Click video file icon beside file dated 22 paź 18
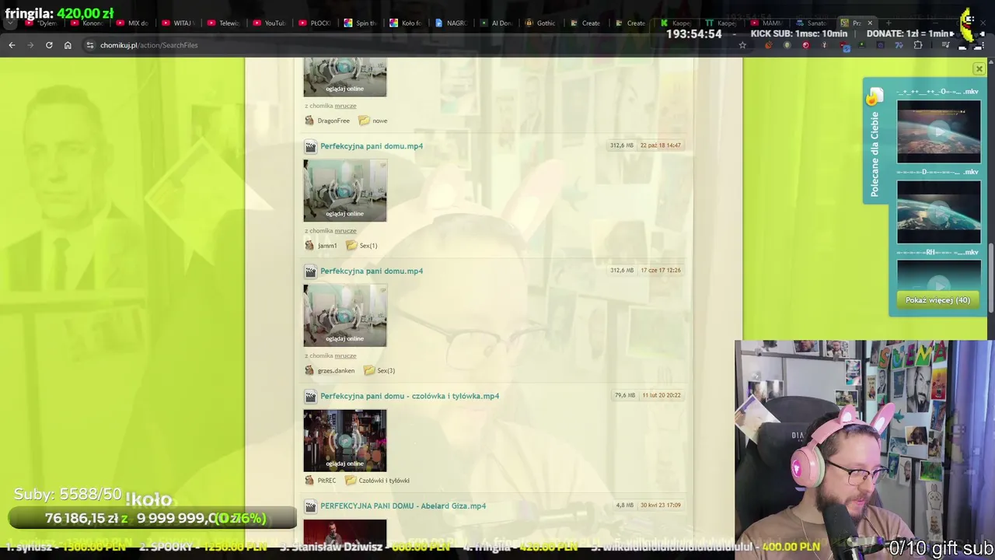Screen dimensions: 995x560 (310, 146)
